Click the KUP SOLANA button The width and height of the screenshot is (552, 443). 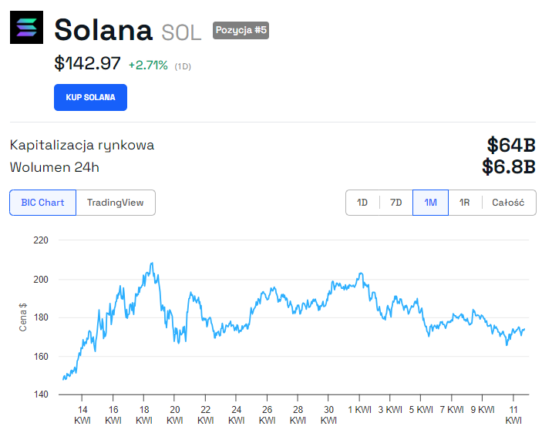tap(90, 98)
